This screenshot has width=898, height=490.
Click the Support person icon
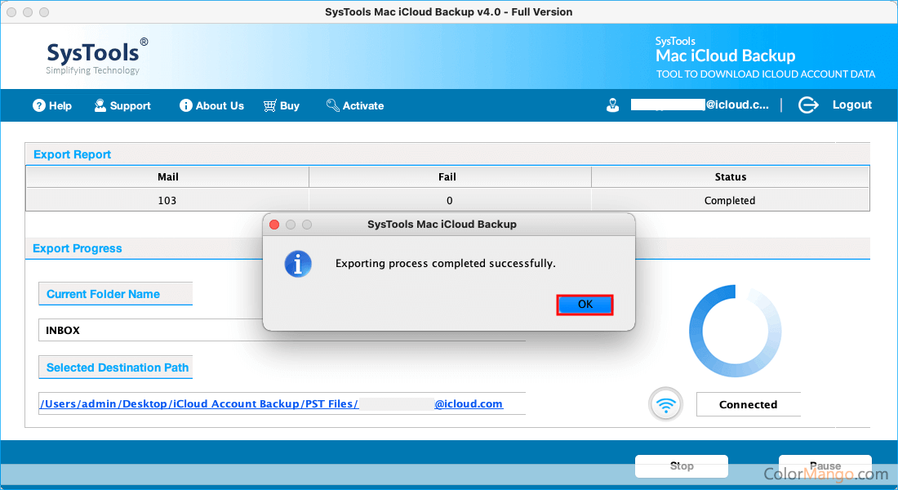tap(100, 105)
